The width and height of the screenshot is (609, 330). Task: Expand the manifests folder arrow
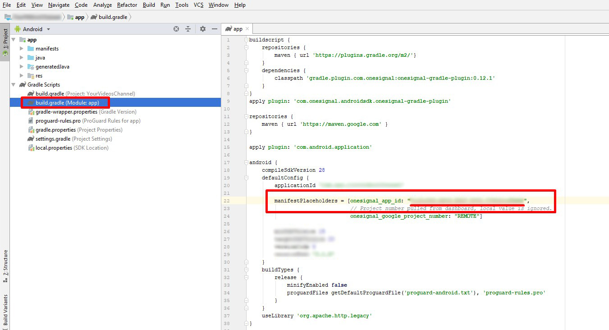22,48
